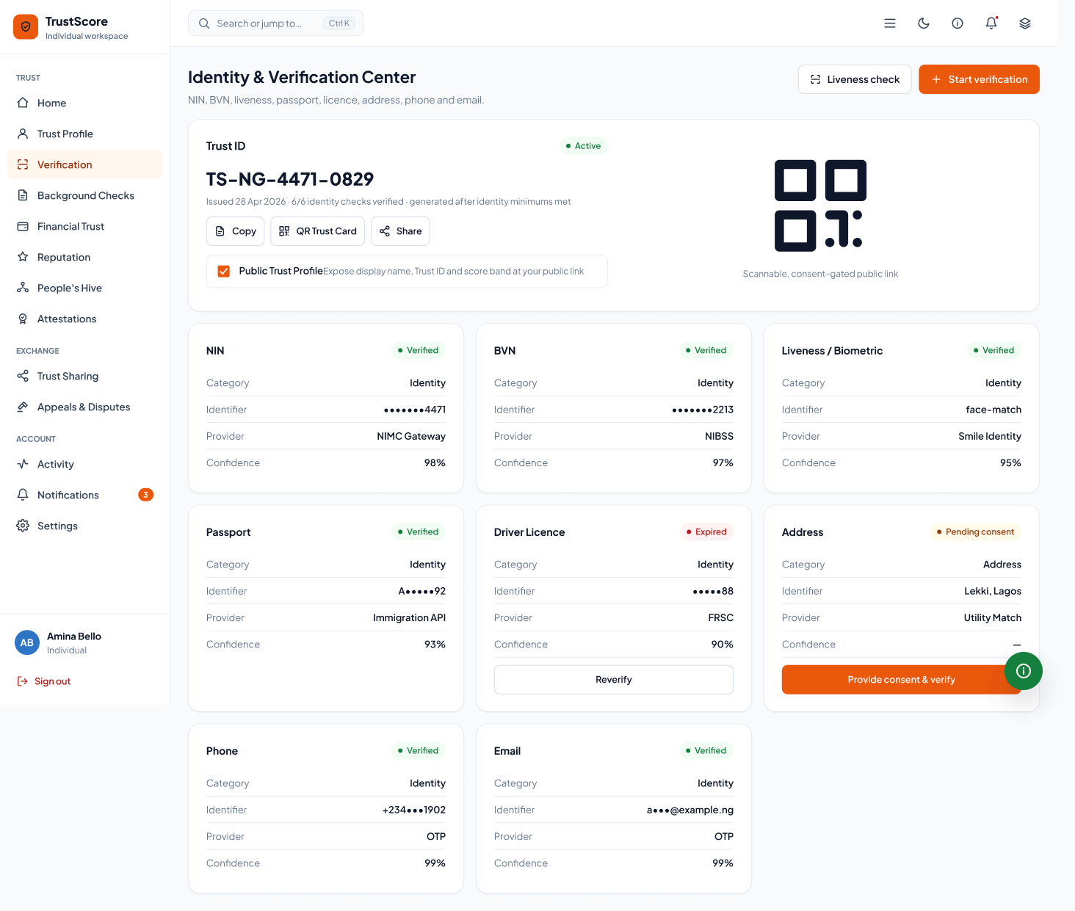Click the Attestations badge icon

(23, 319)
